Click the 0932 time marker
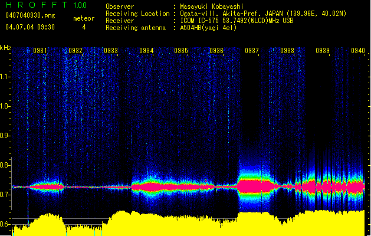This screenshot has width=371, height=236. point(75,51)
